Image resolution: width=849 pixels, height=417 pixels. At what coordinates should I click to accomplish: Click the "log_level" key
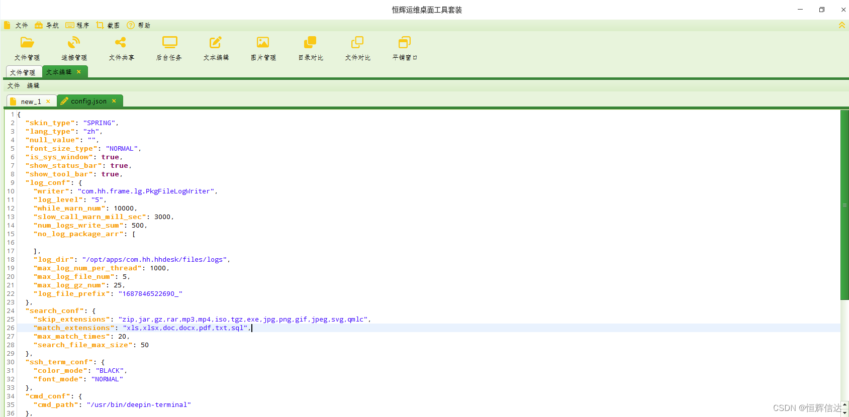tap(58, 200)
